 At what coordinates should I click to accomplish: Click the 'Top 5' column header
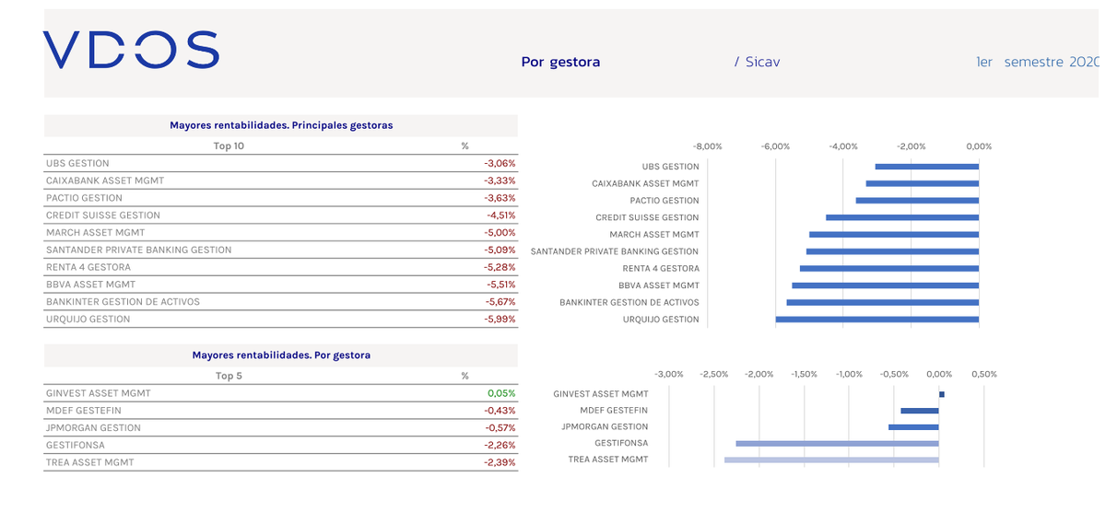(229, 376)
